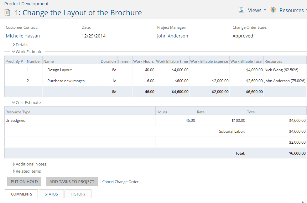This screenshot has height=203, width=307.
Task: Expand the Details section
Action: tap(20, 45)
